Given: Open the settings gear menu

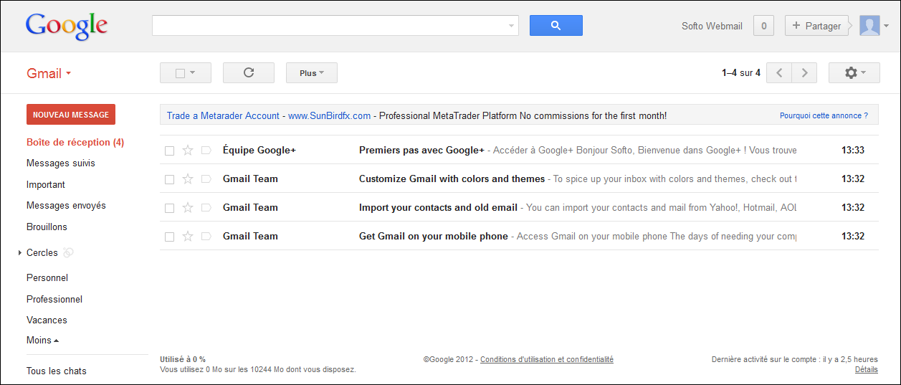Looking at the screenshot, I should pyautogui.click(x=854, y=72).
